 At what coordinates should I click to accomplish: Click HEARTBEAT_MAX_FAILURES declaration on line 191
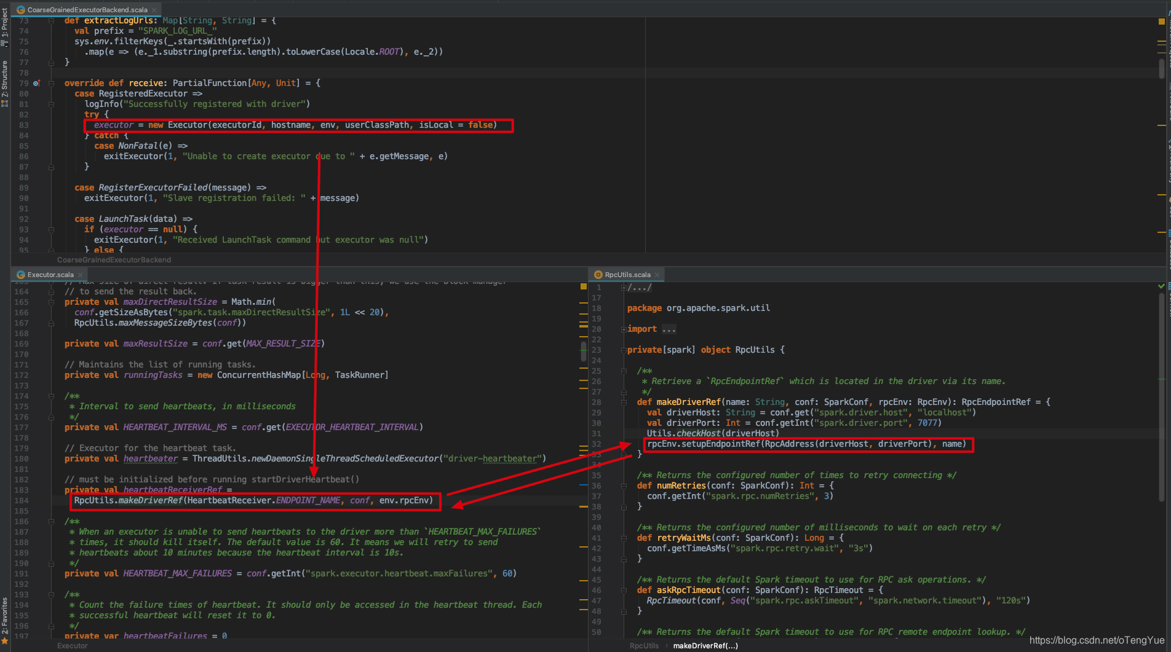(178, 574)
